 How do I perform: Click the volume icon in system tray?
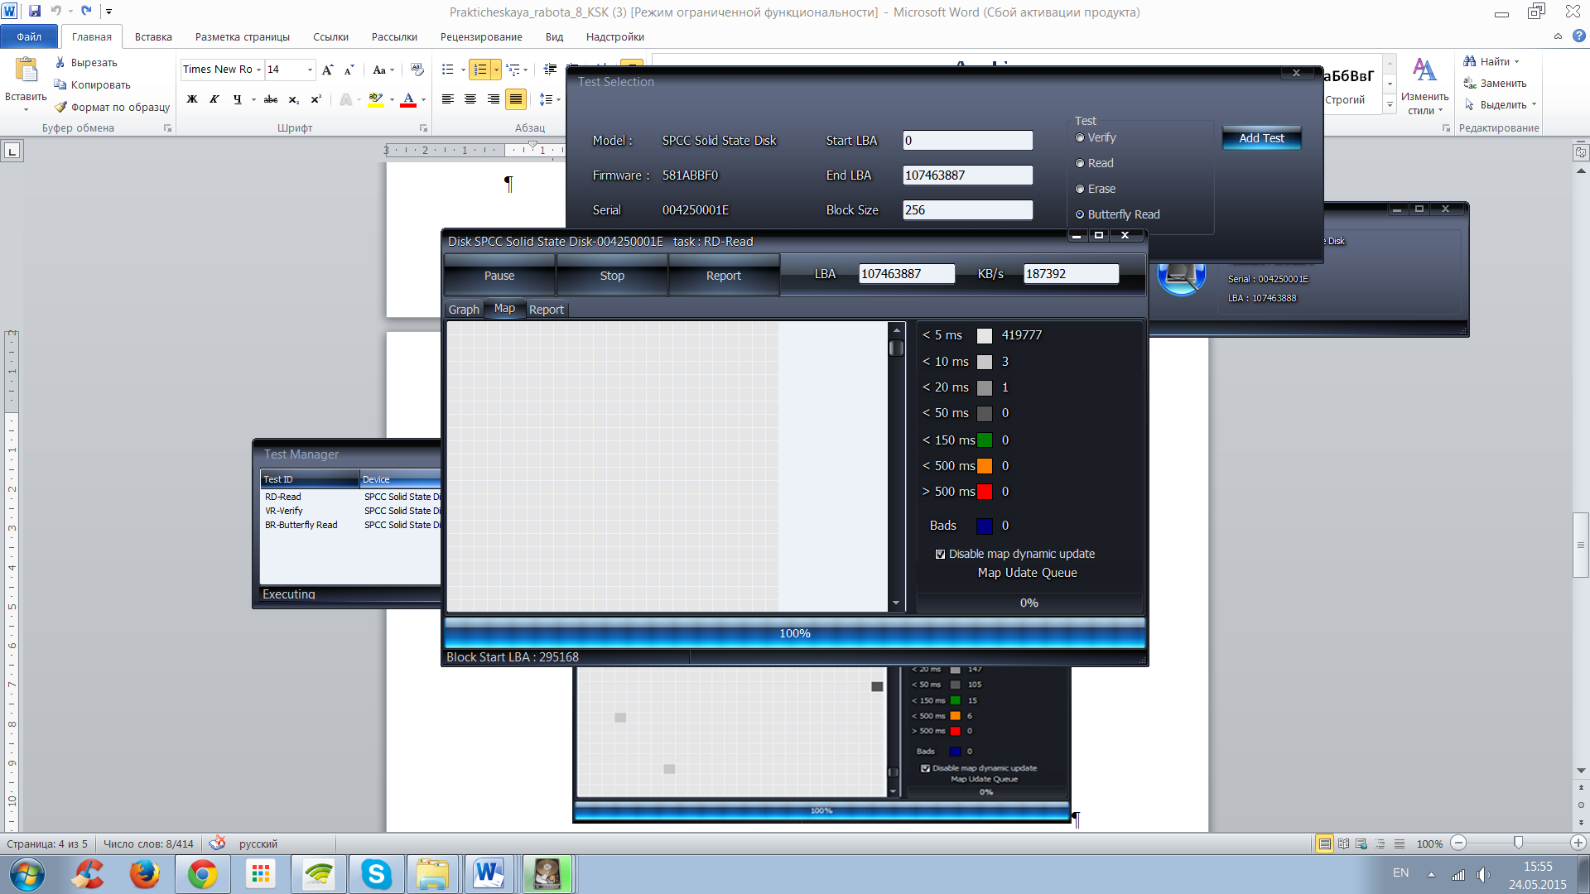point(1483,874)
